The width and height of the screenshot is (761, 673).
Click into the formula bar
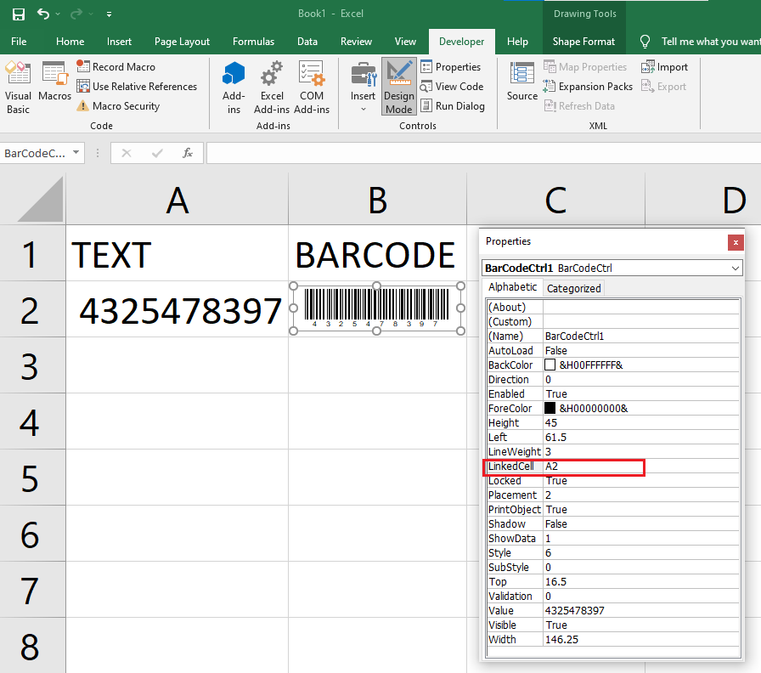(x=483, y=153)
